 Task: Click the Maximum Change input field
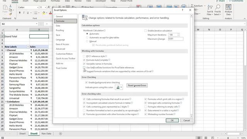[176, 39]
